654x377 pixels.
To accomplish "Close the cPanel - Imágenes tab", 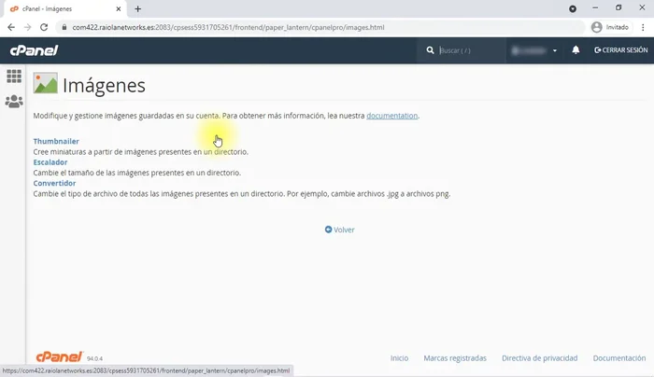I will click(118, 8).
